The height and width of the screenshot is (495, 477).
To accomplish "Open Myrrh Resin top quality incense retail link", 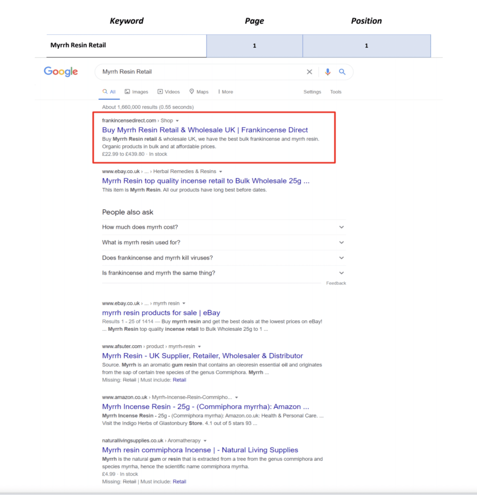I will pyautogui.click(x=206, y=181).
